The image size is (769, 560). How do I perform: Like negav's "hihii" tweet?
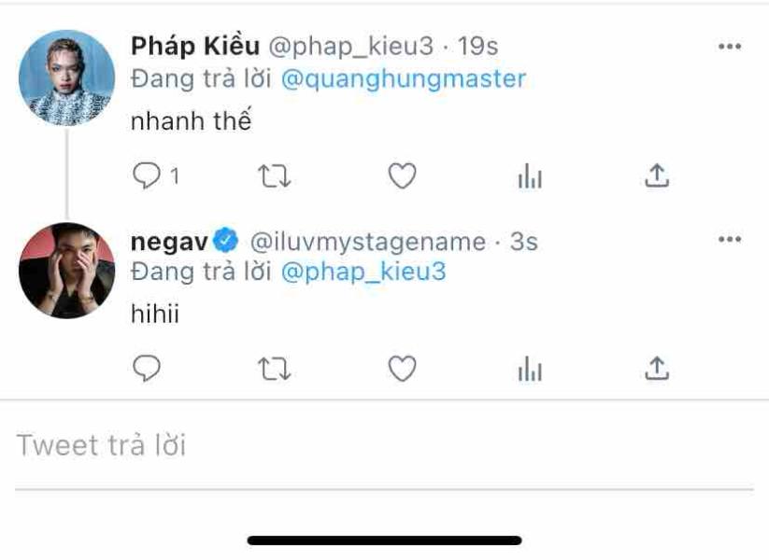(x=402, y=370)
